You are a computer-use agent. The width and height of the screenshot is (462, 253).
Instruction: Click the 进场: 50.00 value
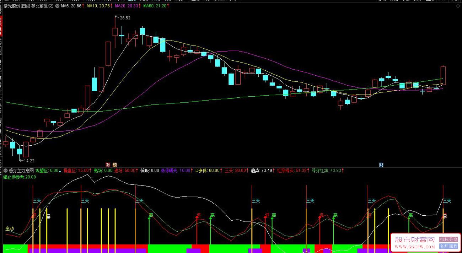coord(126,171)
